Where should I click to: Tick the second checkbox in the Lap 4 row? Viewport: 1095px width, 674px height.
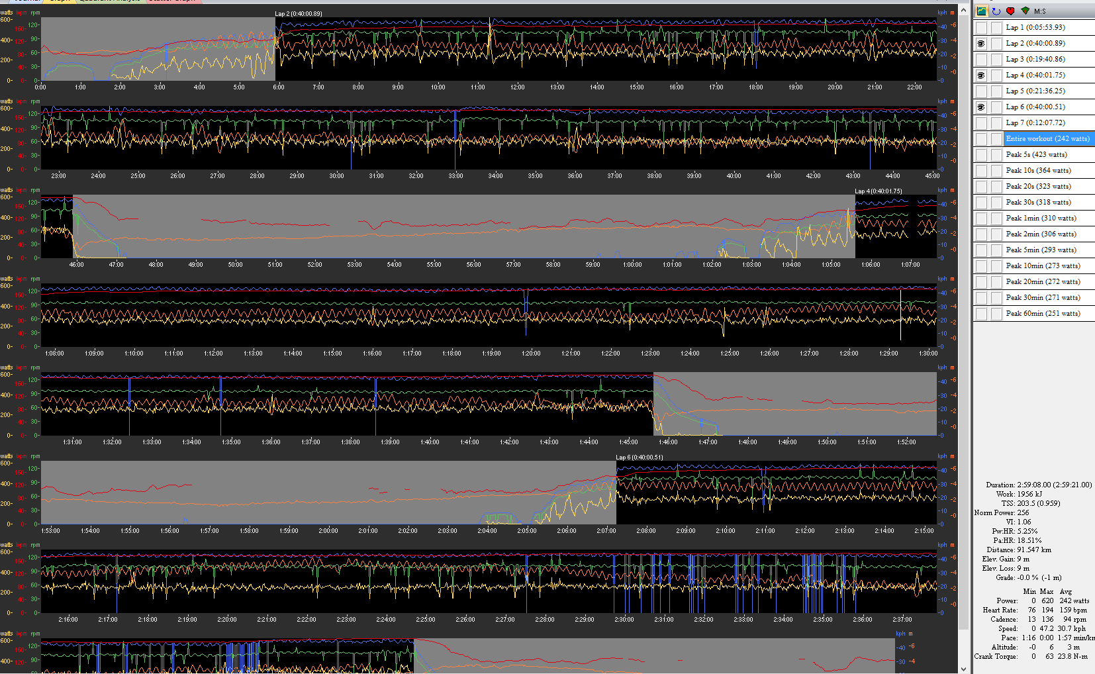click(996, 75)
